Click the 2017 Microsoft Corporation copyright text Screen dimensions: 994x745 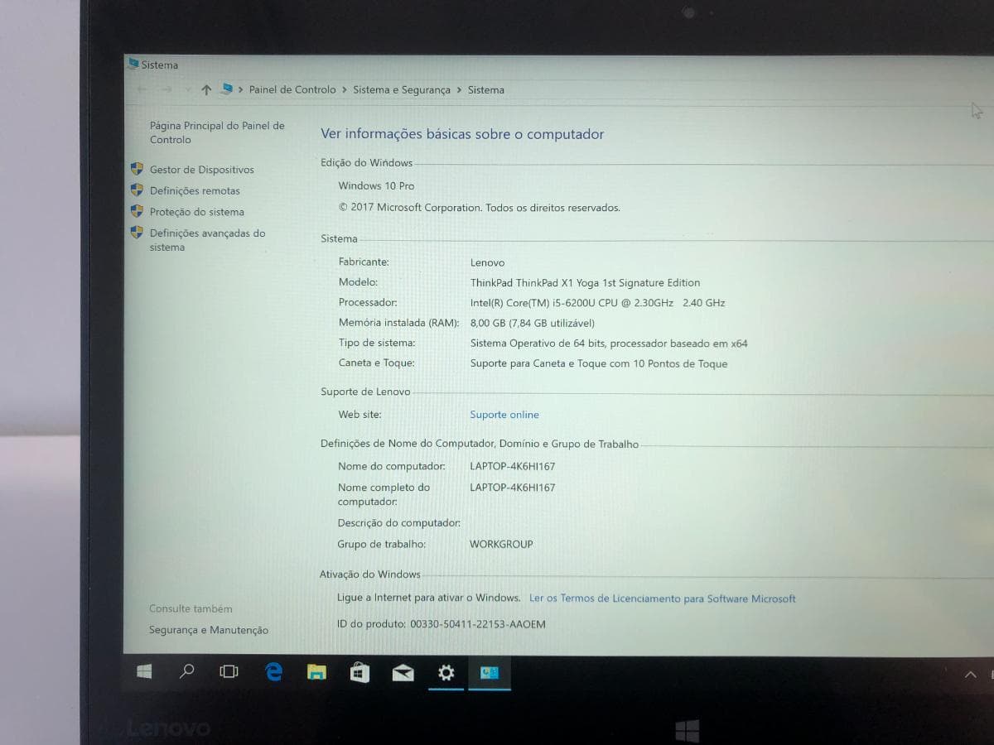479,208
